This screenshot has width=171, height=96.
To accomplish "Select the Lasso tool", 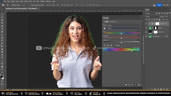I will pyautogui.click(x=2, y=17).
